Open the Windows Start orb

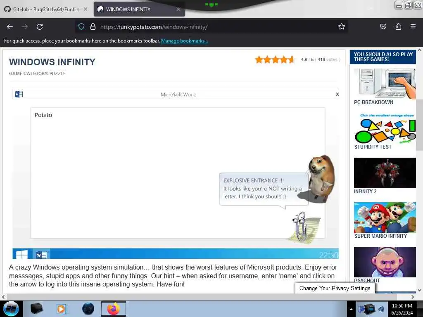[x=11, y=309]
